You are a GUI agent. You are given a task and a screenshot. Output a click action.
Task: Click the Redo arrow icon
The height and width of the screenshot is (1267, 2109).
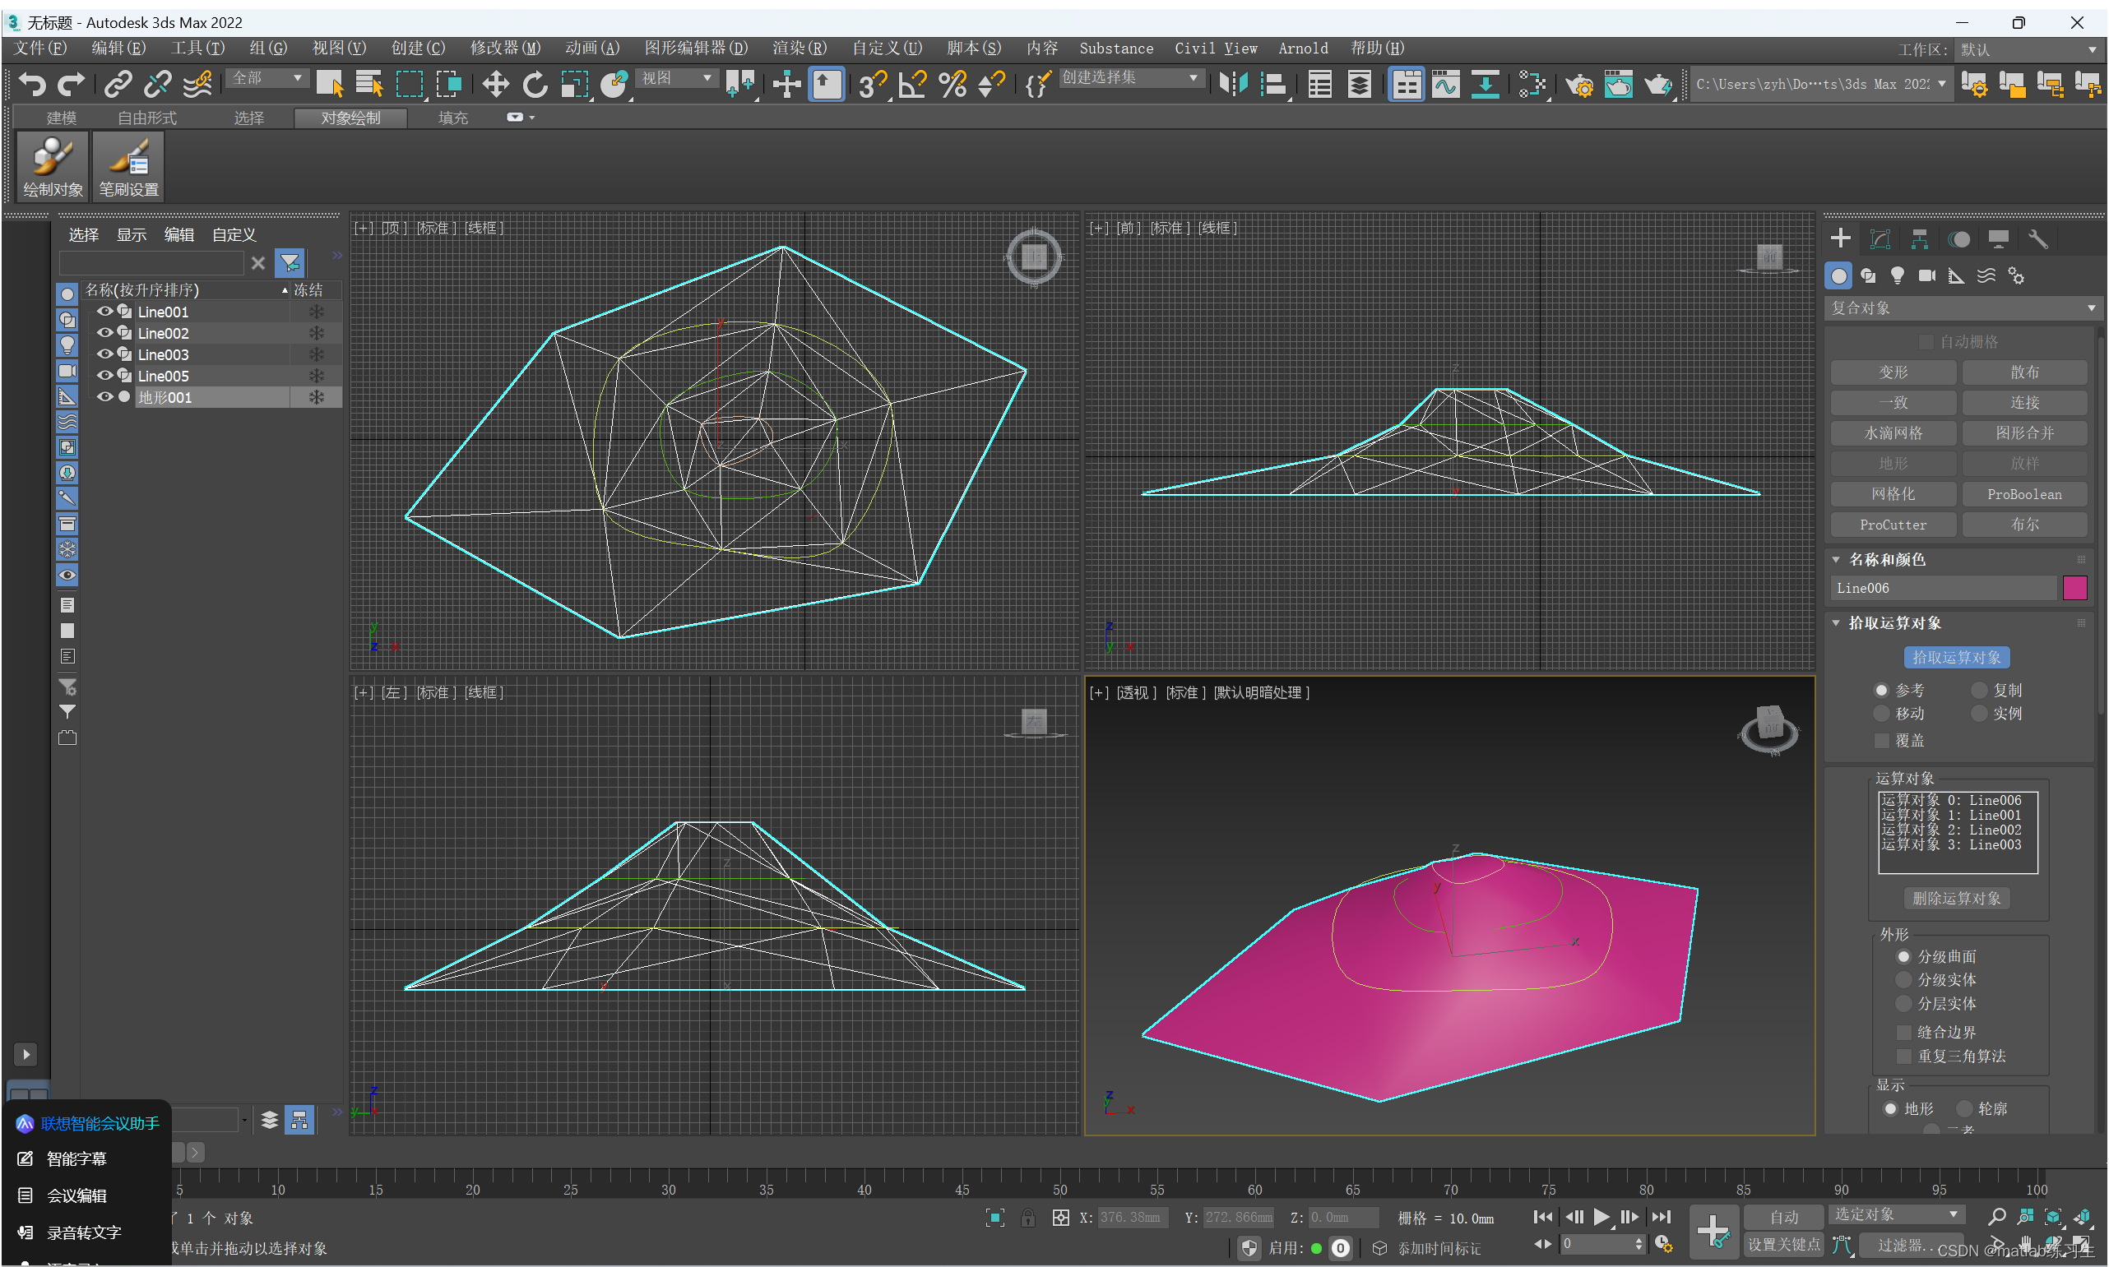tap(71, 84)
